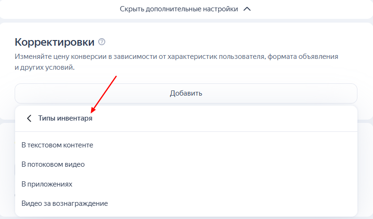Show the Корректировки tooltip via the question mark

102,42
